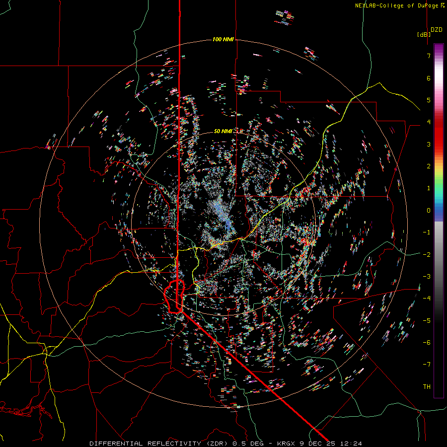Click the 7 value on the color scale

click(x=429, y=56)
